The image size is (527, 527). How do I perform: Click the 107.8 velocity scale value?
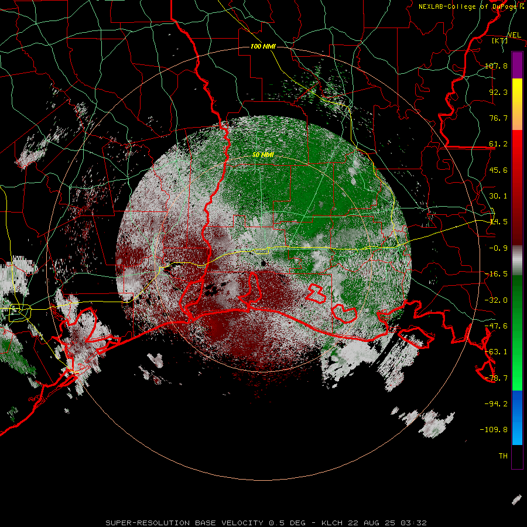(x=496, y=66)
